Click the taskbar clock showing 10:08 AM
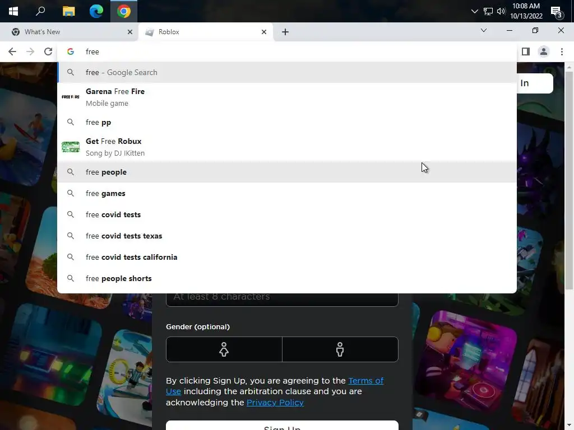574x430 pixels. (526, 11)
